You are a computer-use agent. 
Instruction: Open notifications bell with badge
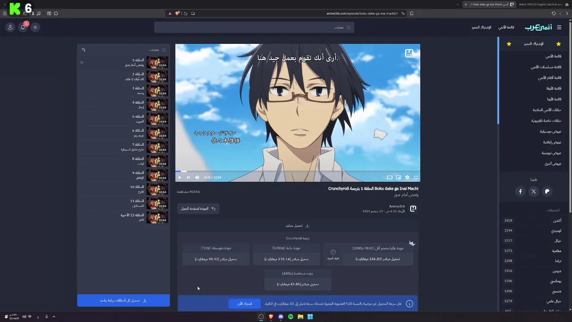click(x=23, y=27)
